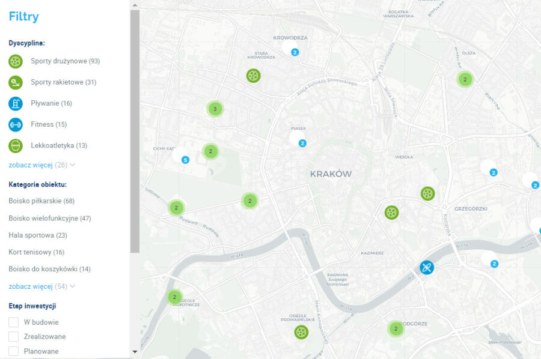Select the Lekkoatletyka filter icon
The width and height of the screenshot is (541, 359).
(x=14, y=145)
